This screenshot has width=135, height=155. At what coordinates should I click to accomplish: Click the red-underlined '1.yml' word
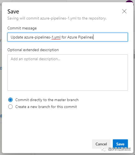pos(56,37)
